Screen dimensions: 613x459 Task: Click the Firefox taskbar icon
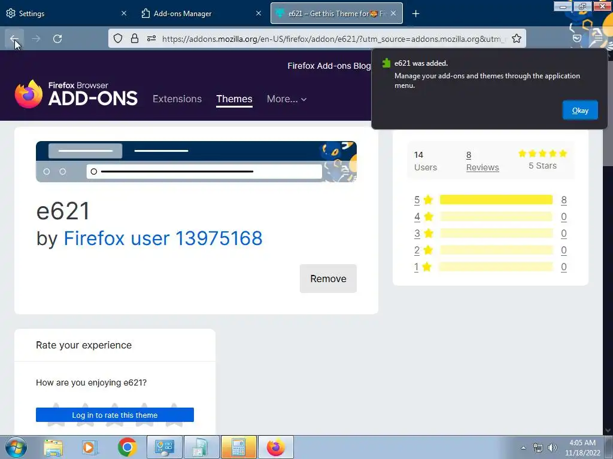click(275, 447)
